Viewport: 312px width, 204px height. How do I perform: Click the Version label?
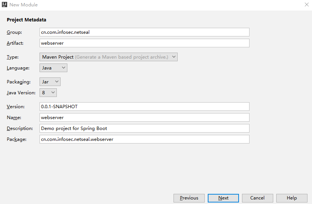tap(16, 107)
